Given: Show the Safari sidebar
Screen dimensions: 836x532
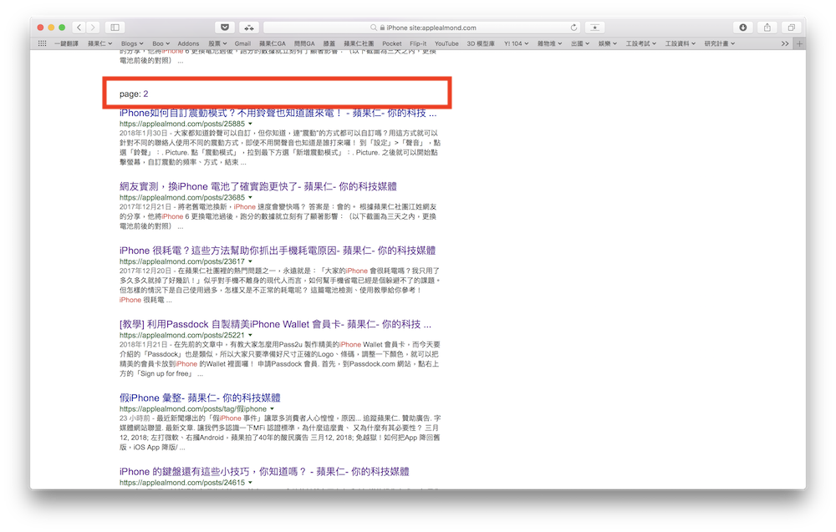Looking at the screenshot, I should click(115, 28).
